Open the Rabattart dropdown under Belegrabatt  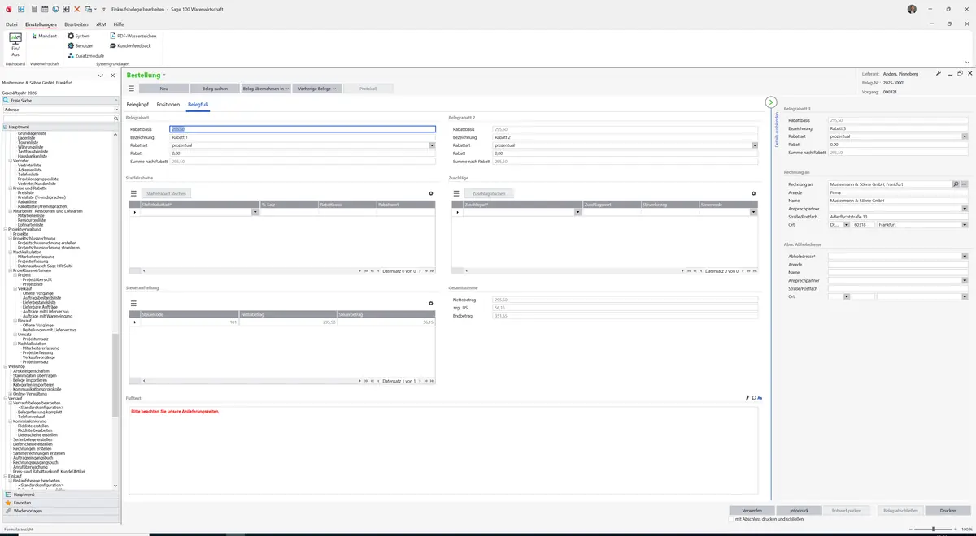[432, 145]
